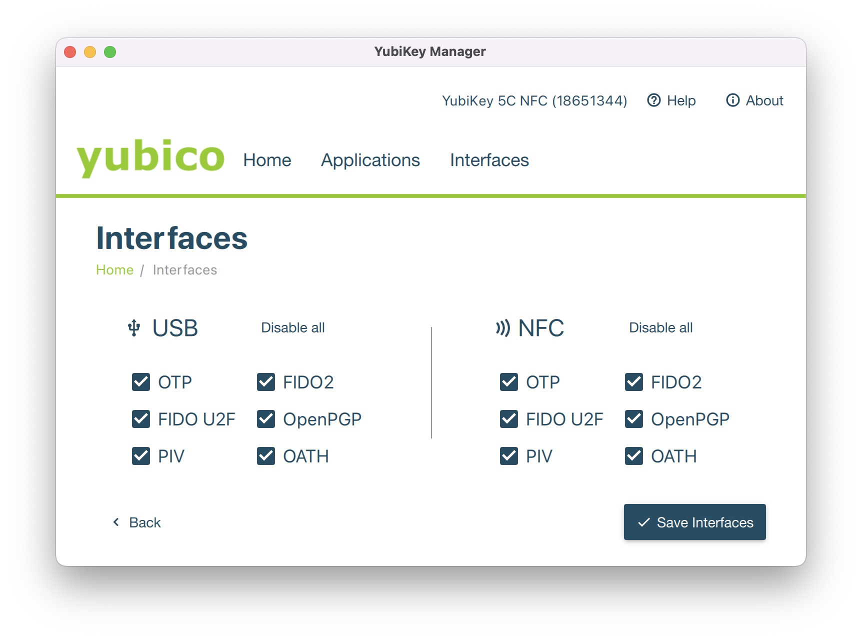Click the USB symbol icon
The height and width of the screenshot is (640, 862).
click(134, 328)
